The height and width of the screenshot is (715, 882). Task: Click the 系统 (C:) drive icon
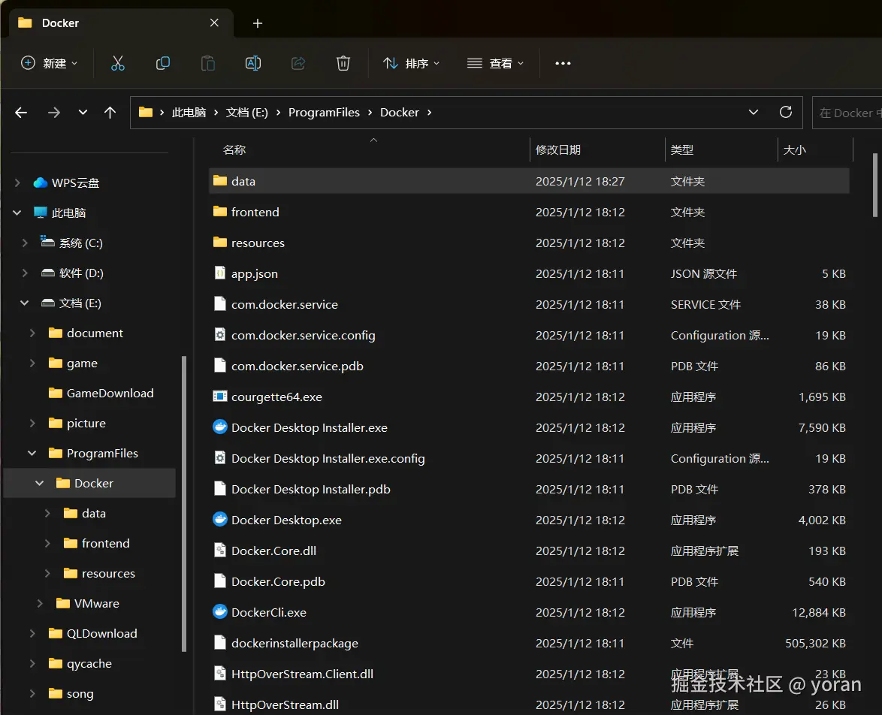tap(48, 243)
